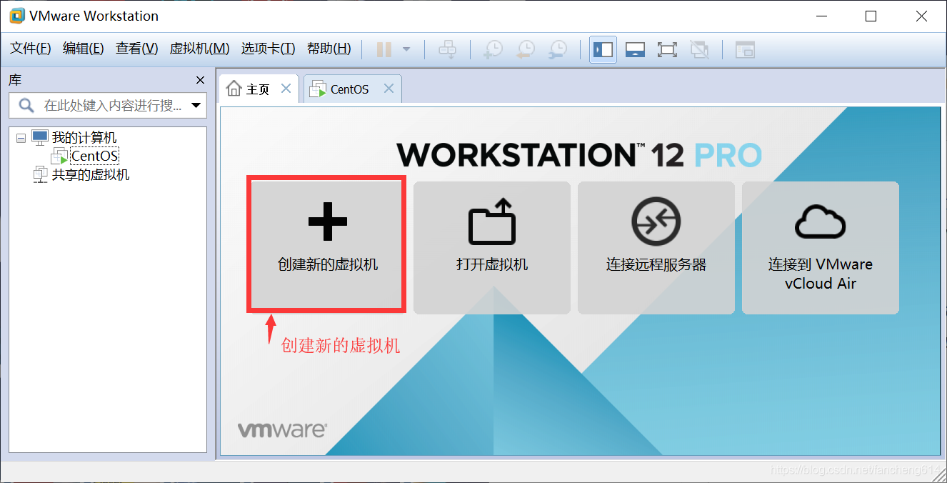Open the 虚拟机(M) menu

[199, 49]
